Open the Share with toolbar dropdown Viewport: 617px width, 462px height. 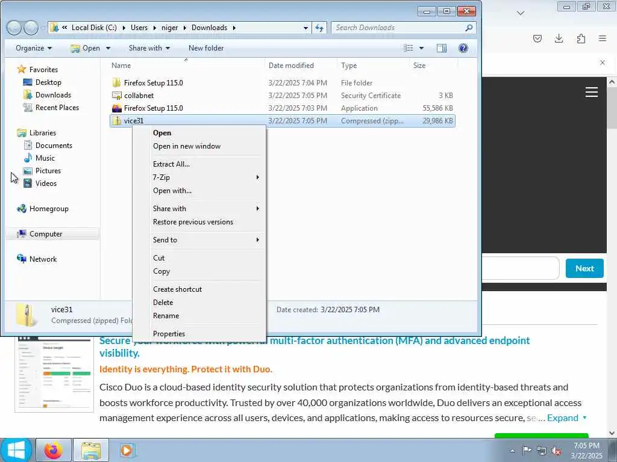149,48
